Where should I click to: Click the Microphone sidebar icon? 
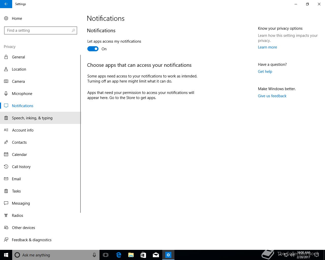point(6,93)
